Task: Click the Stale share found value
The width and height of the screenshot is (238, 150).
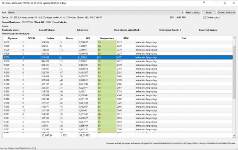Action: (x=180, y=30)
